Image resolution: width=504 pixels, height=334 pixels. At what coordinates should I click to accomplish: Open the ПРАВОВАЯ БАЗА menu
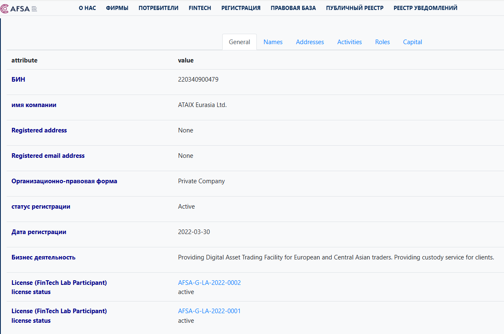(293, 8)
